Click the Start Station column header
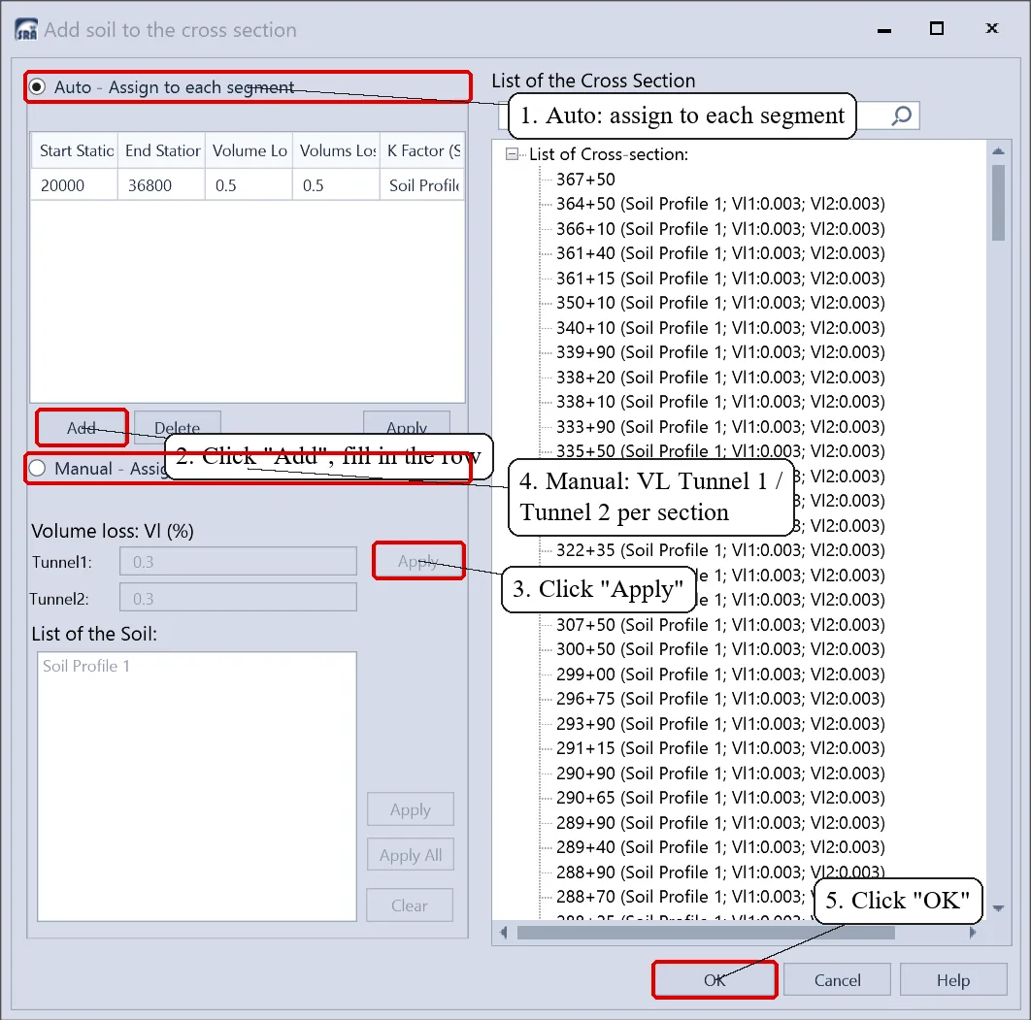Viewport: 1031px width, 1020px height. coord(75,150)
